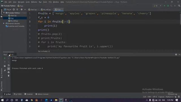This screenshot has width=181, height=102.
Task: Run the l3 configuration with green play button
Action: click(165, 6)
